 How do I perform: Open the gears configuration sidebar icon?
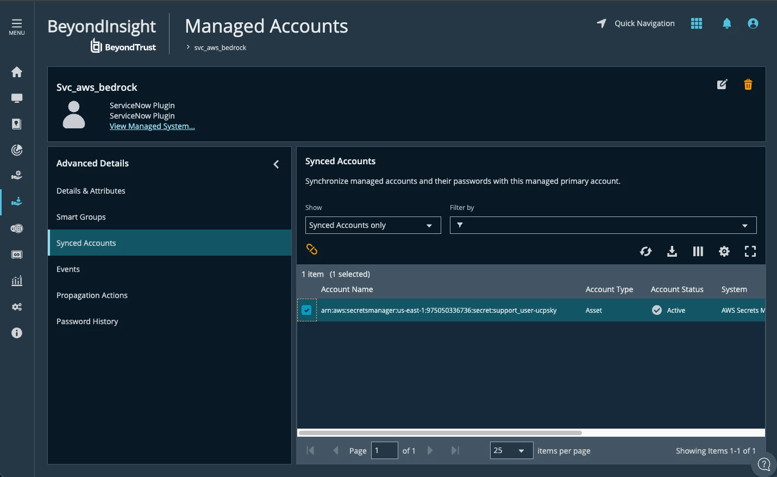pos(17,307)
